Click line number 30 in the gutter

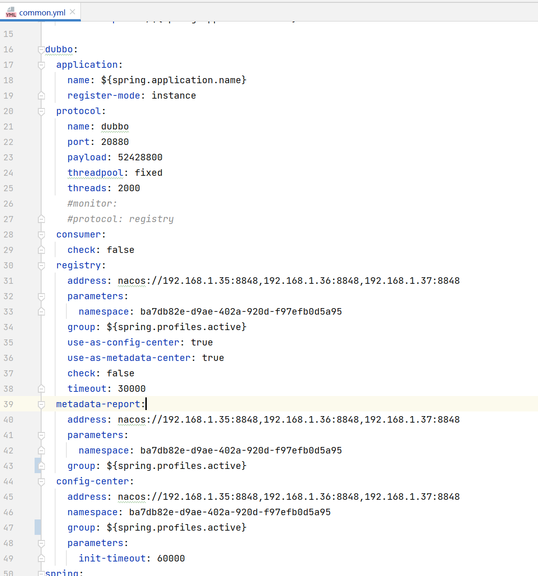8,266
